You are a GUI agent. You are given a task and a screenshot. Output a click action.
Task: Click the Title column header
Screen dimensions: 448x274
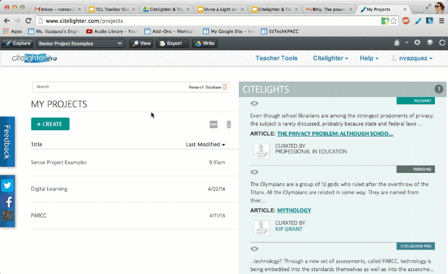36,144
